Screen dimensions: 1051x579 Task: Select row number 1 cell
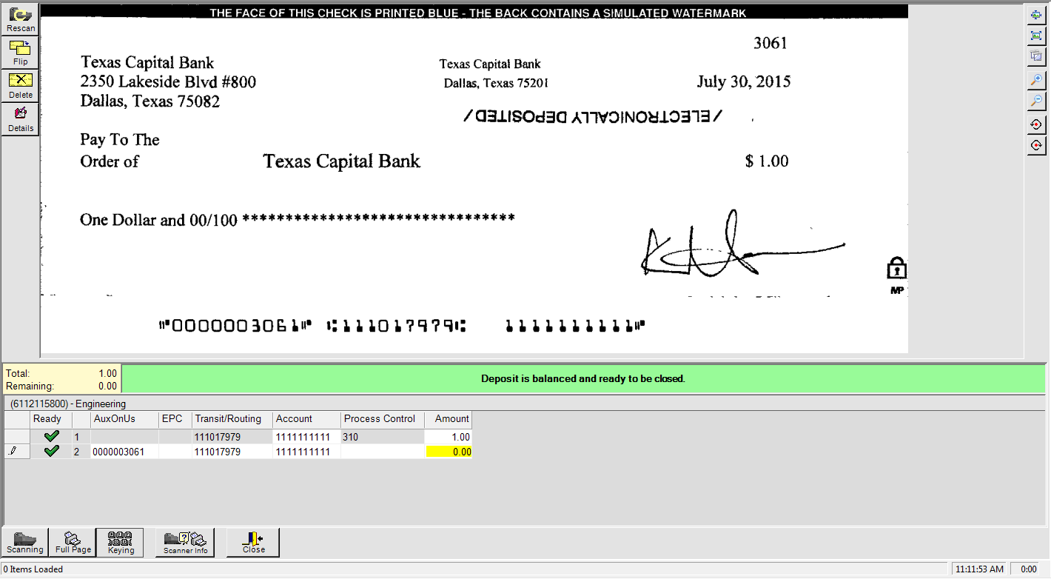(81, 437)
